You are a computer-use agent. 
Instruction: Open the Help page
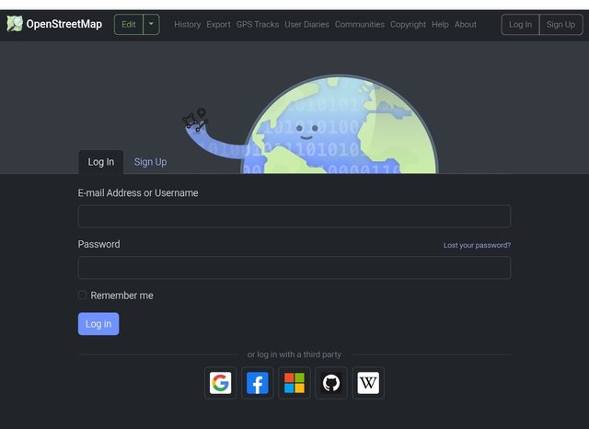pyautogui.click(x=440, y=25)
